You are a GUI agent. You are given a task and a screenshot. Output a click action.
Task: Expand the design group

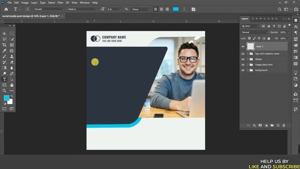247,59
